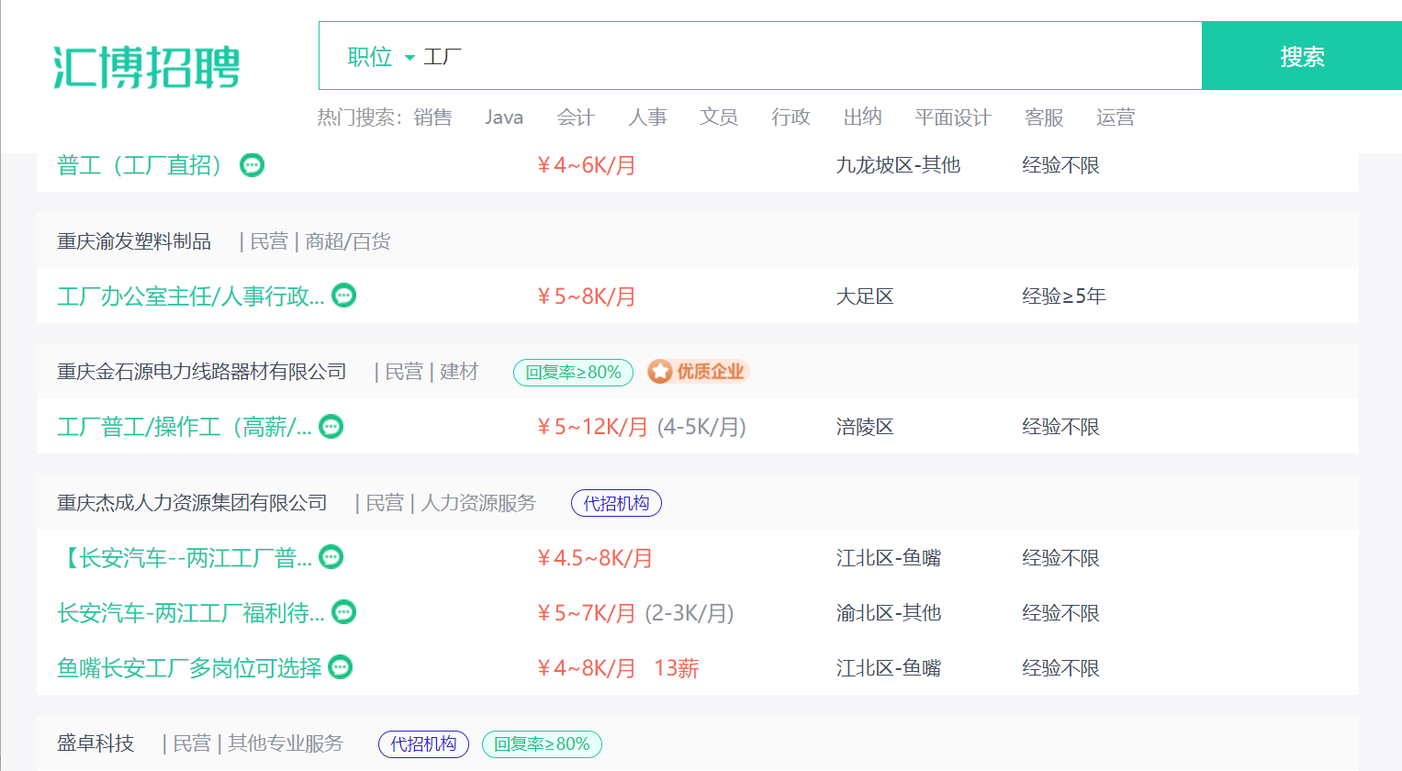Click the 13薪 label
The height and width of the screenshot is (771, 1402).
677,668
